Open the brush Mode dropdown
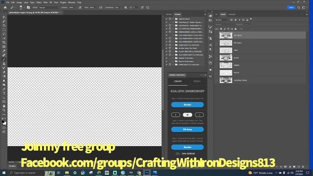 (x=49, y=8)
